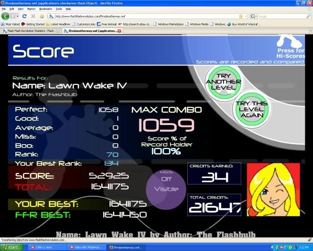Screen dimensions: 313x251
Task: Click the browser Back arrow button
Action: click(6, 16)
